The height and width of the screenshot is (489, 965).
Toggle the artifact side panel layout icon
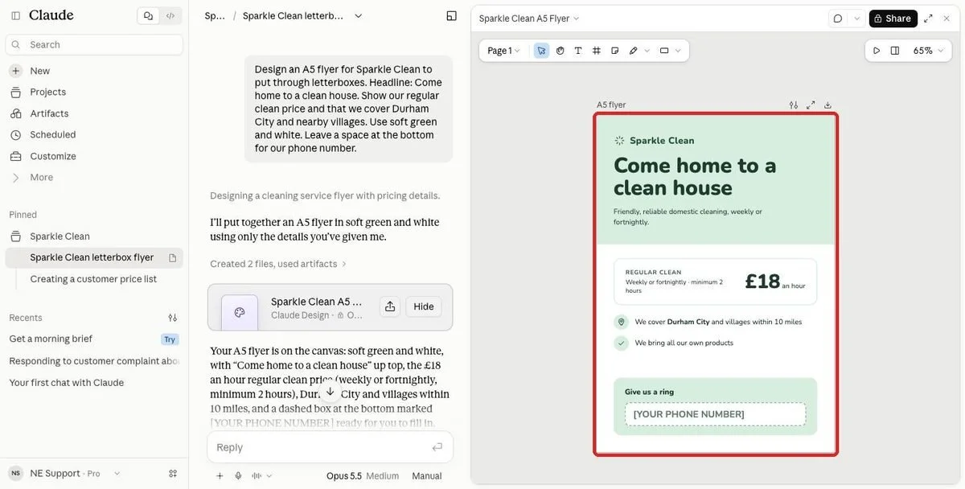[451, 15]
